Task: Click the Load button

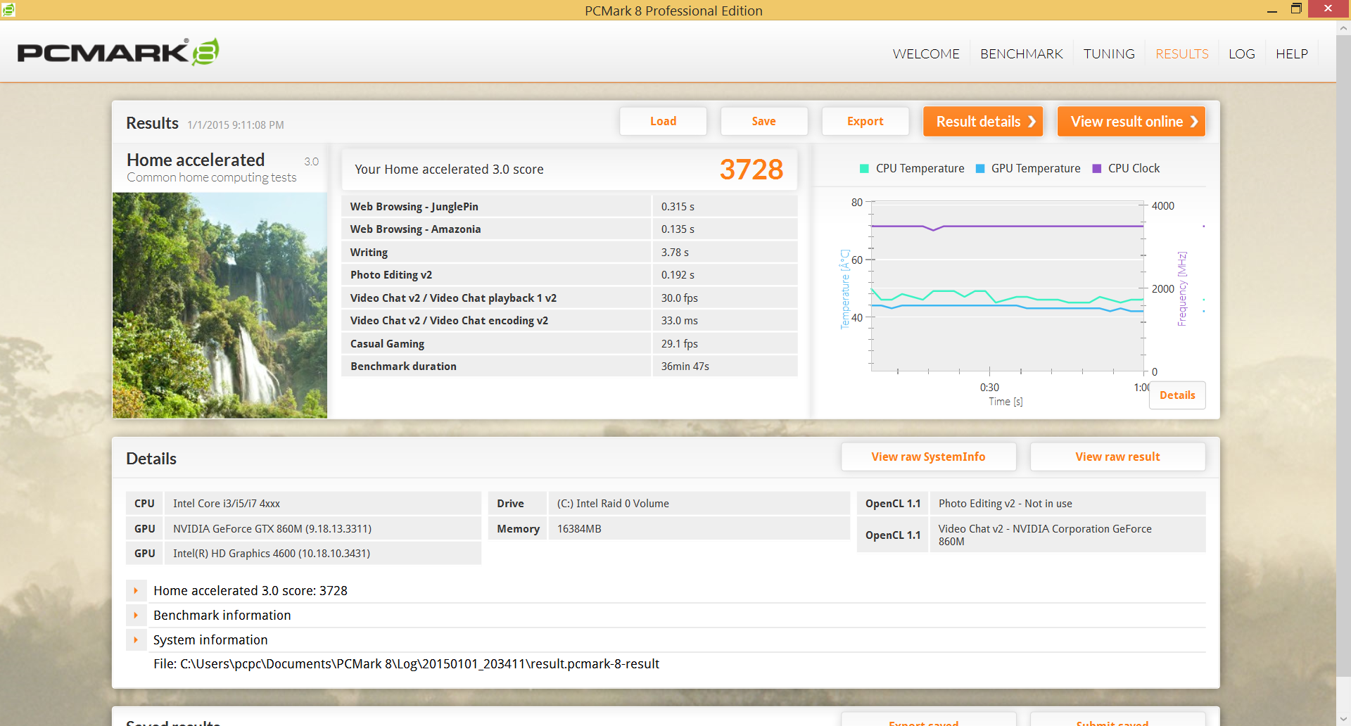Action: 663,121
